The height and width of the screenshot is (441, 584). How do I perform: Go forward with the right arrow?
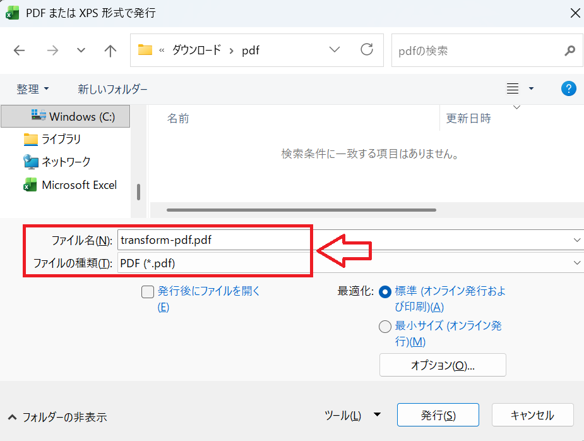pyautogui.click(x=52, y=51)
